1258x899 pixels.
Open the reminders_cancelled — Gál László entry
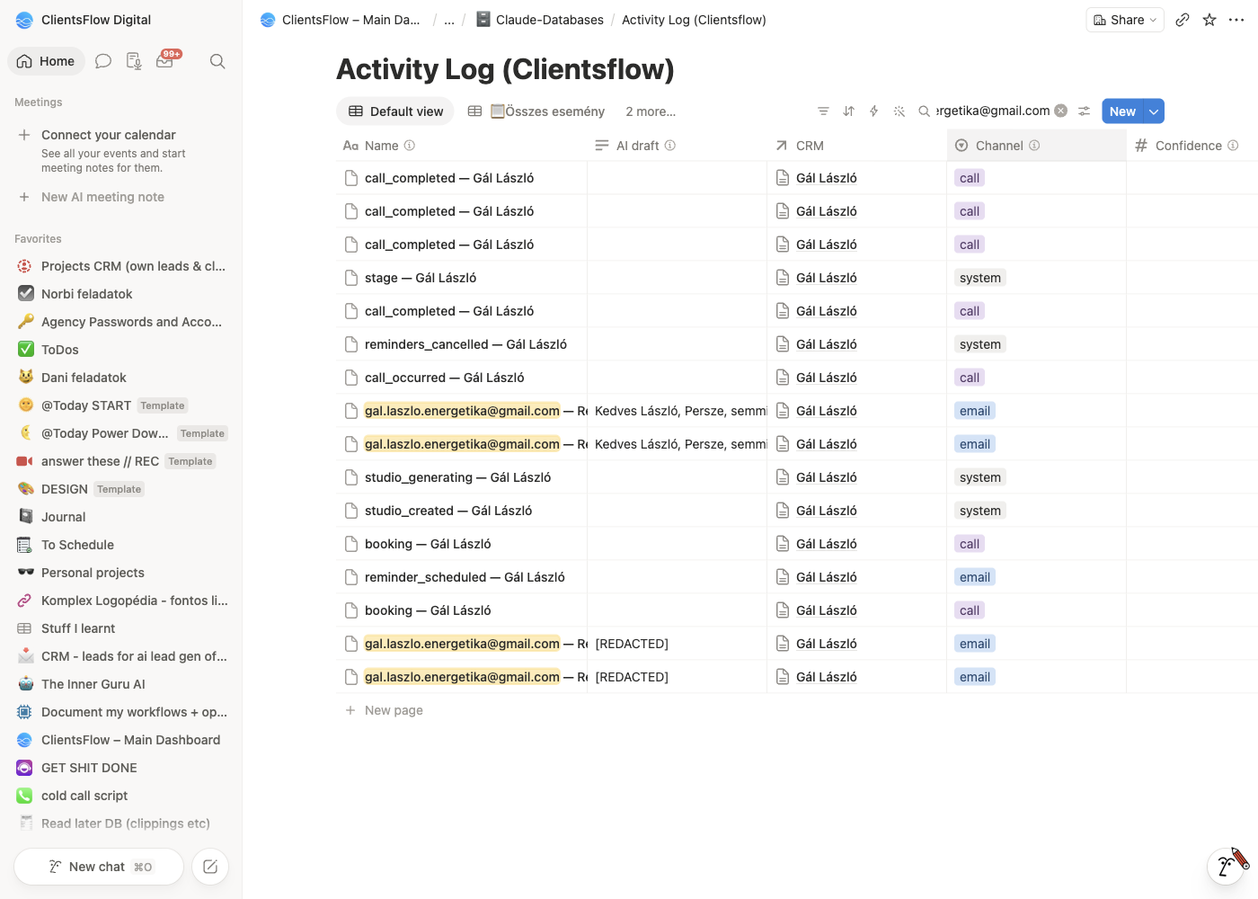click(x=465, y=344)
